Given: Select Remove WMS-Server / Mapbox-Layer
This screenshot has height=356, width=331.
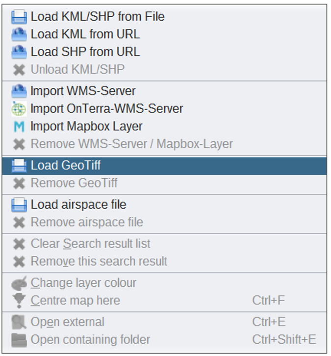Looking at the screenshot, I should [164, 144].
